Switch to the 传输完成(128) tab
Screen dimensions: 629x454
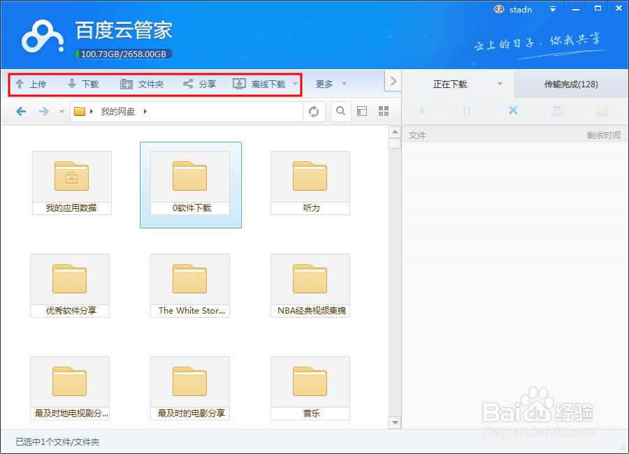[570, 83]
